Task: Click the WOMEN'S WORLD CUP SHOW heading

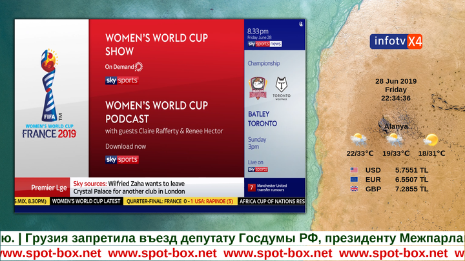Action: (156, 44)
